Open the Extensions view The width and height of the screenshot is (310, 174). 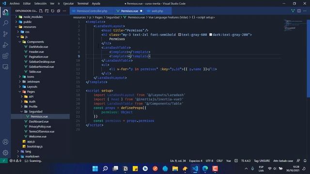tap(5, 56)
